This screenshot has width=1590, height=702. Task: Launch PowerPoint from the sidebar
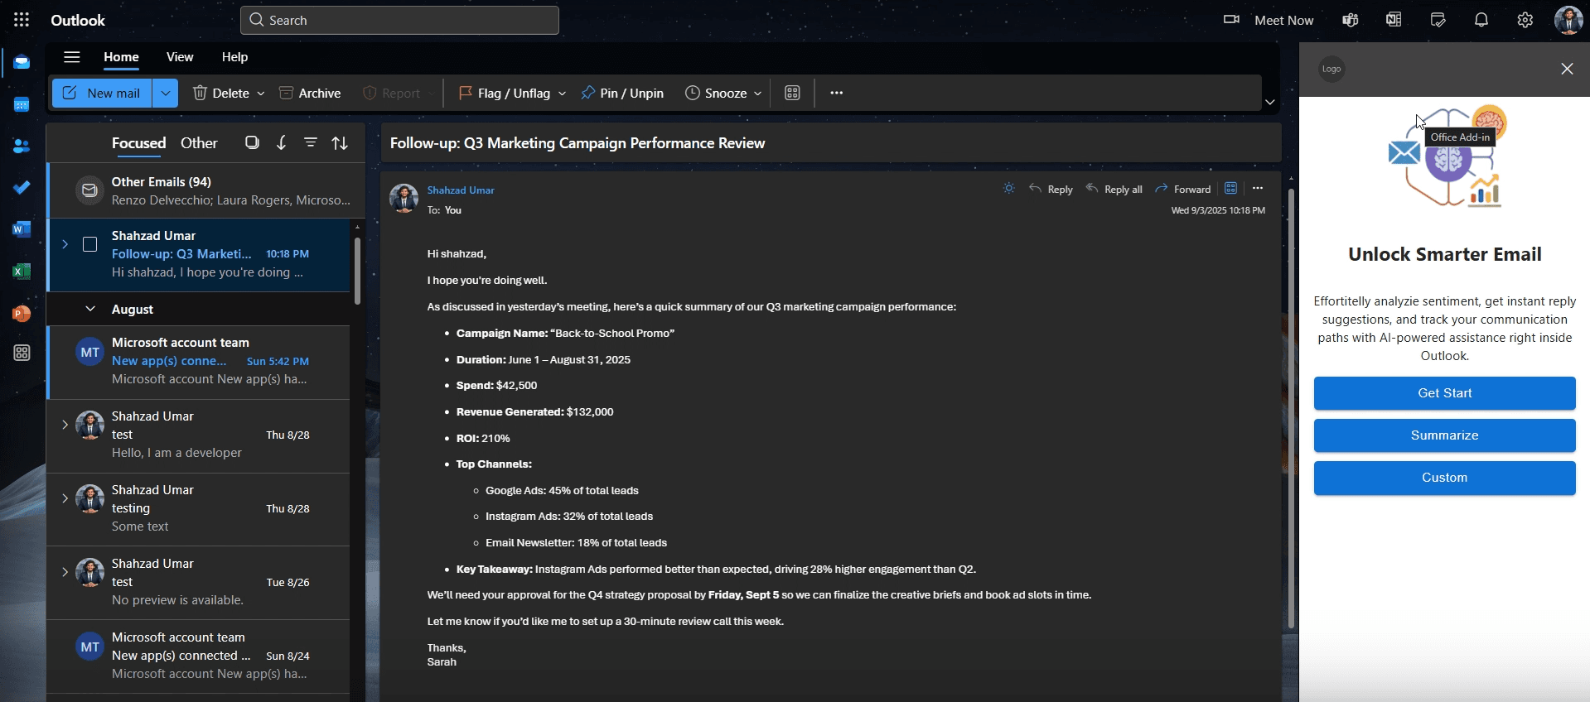[22, 314]
